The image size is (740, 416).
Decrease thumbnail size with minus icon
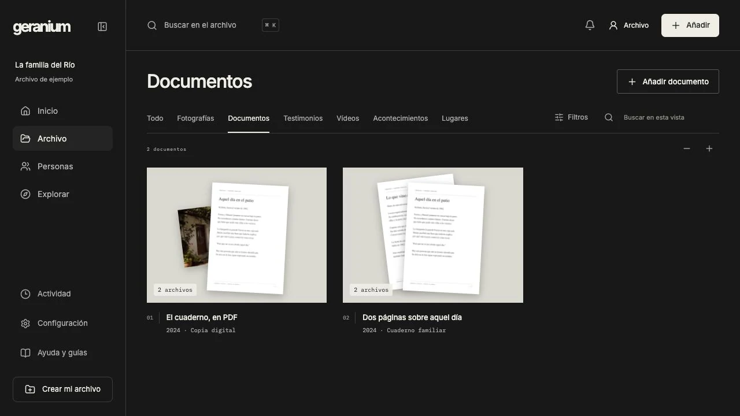[x=687, y=148]
